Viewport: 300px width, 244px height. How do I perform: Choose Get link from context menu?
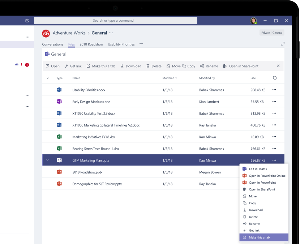(x=264, y=230)
